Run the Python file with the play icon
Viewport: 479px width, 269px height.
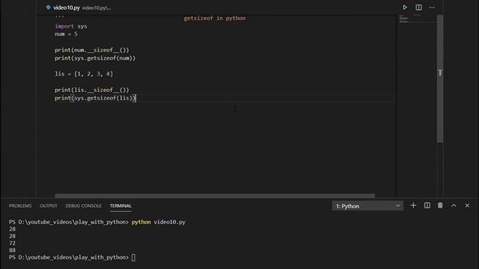click(x=405, y=7)
